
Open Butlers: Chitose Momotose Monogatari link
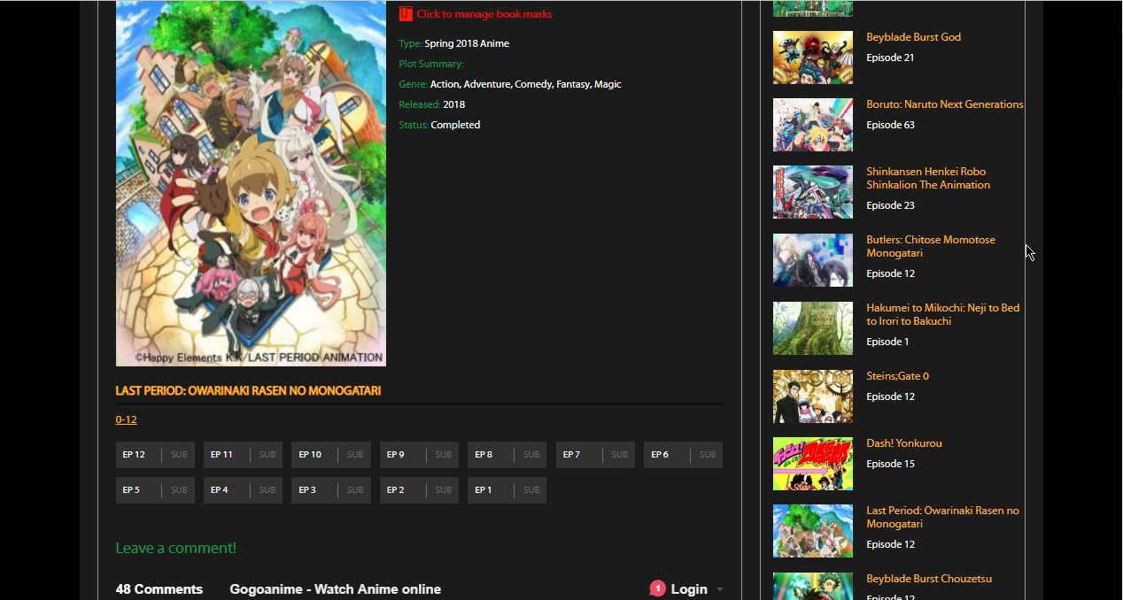931,246
